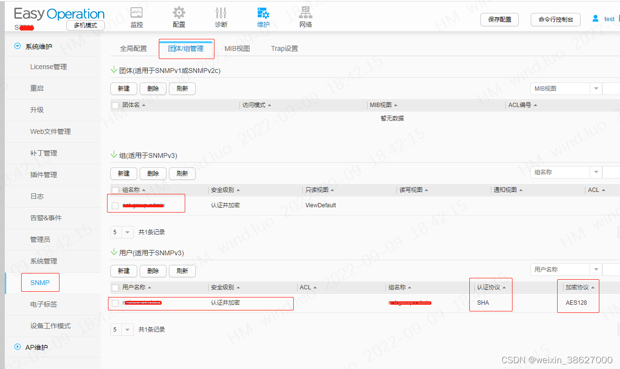
Task: Sort by 用户名称 column arrow
Action: 149,287
